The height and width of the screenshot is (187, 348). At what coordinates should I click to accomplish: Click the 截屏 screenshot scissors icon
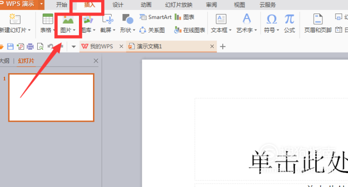tap(108, 19)
